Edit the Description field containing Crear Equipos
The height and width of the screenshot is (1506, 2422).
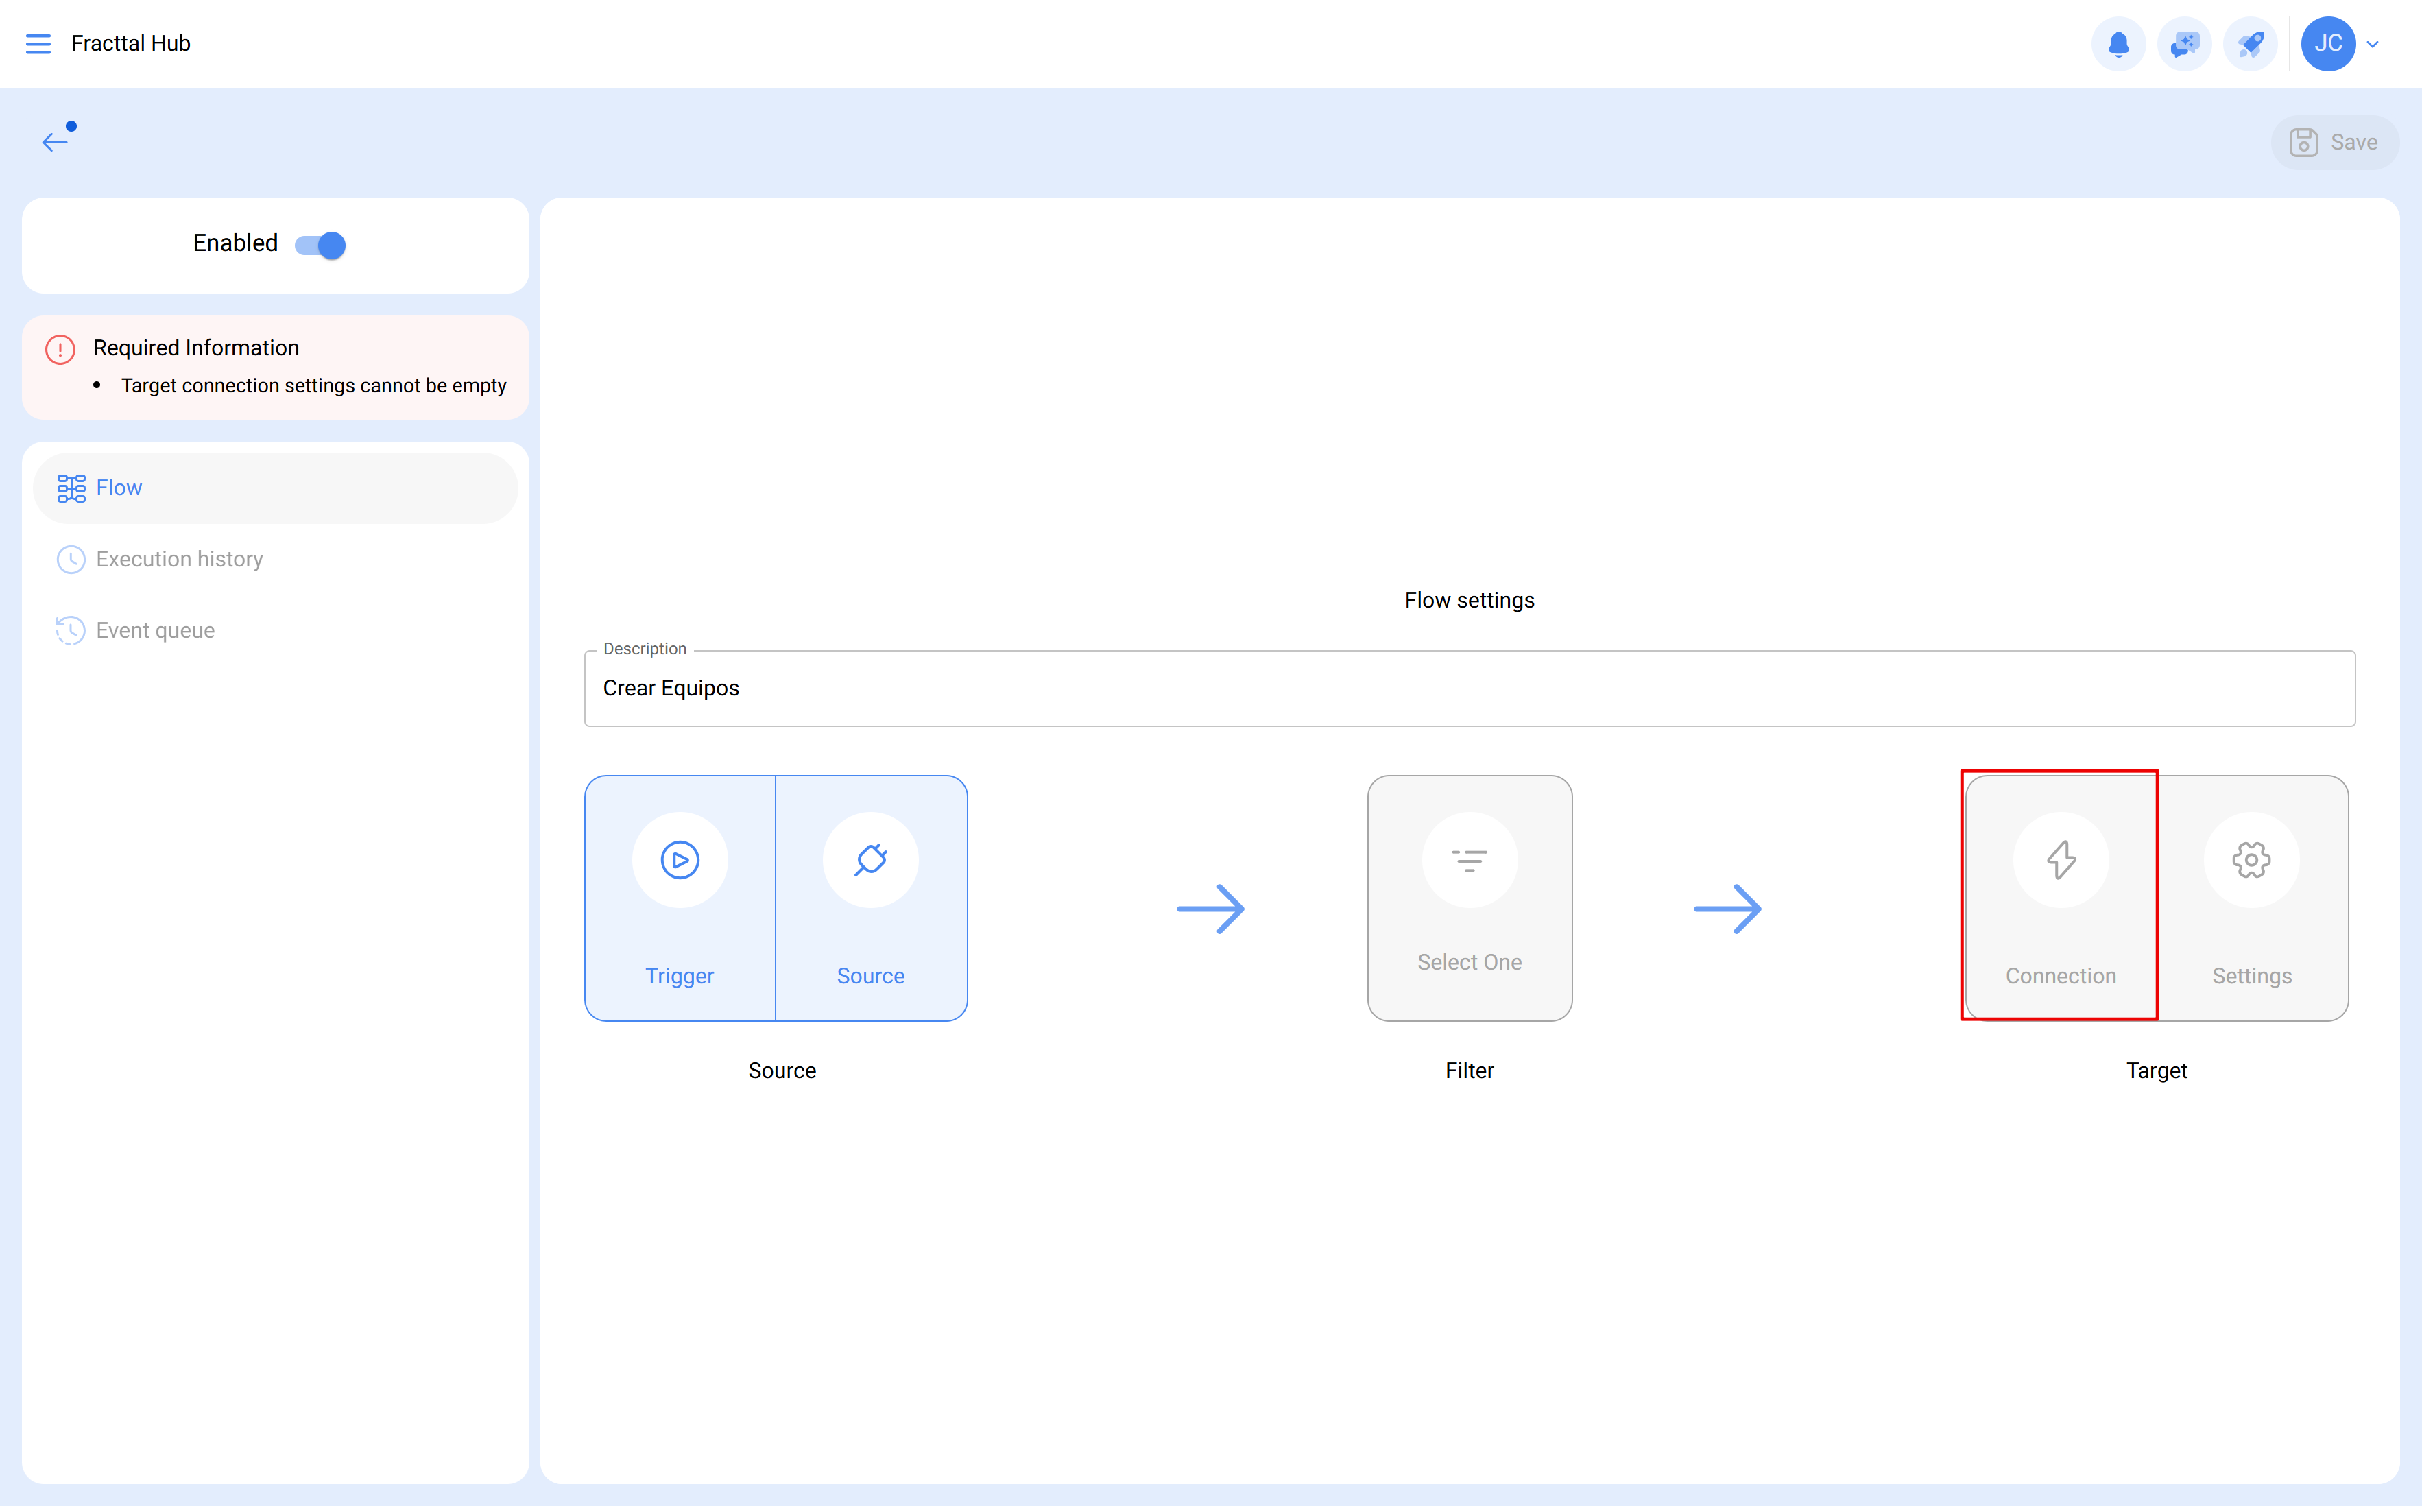[x=1468, y=687]
